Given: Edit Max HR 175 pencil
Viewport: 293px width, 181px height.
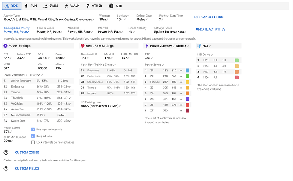Looking at the screenshot, I should 111,58.
